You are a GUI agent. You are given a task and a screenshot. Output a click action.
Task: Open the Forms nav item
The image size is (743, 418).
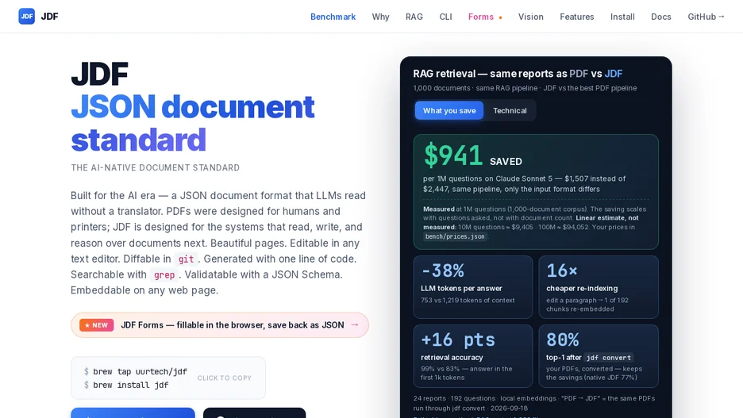481,17
